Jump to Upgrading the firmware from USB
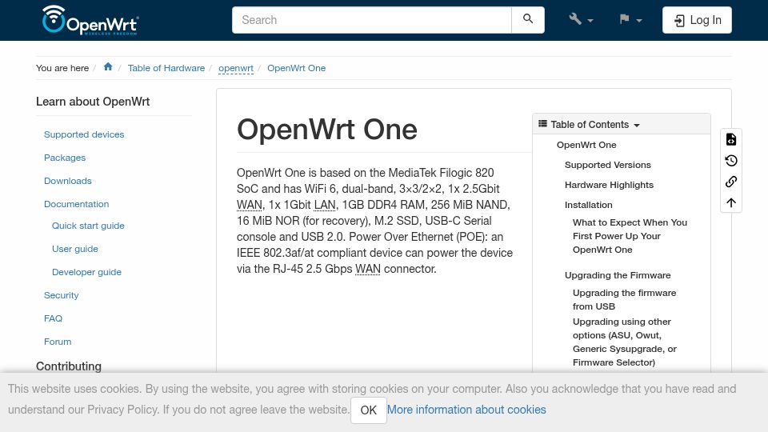 [625, 299]
